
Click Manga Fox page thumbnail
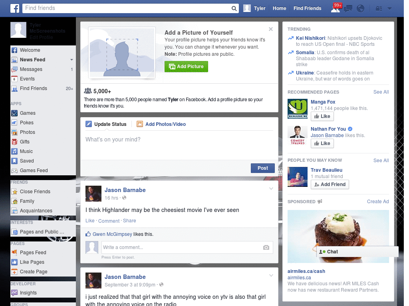(x=297, y=109)
